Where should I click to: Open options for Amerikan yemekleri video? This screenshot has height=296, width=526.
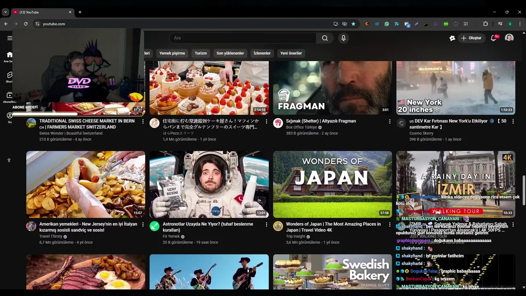[x=143, y=225]
